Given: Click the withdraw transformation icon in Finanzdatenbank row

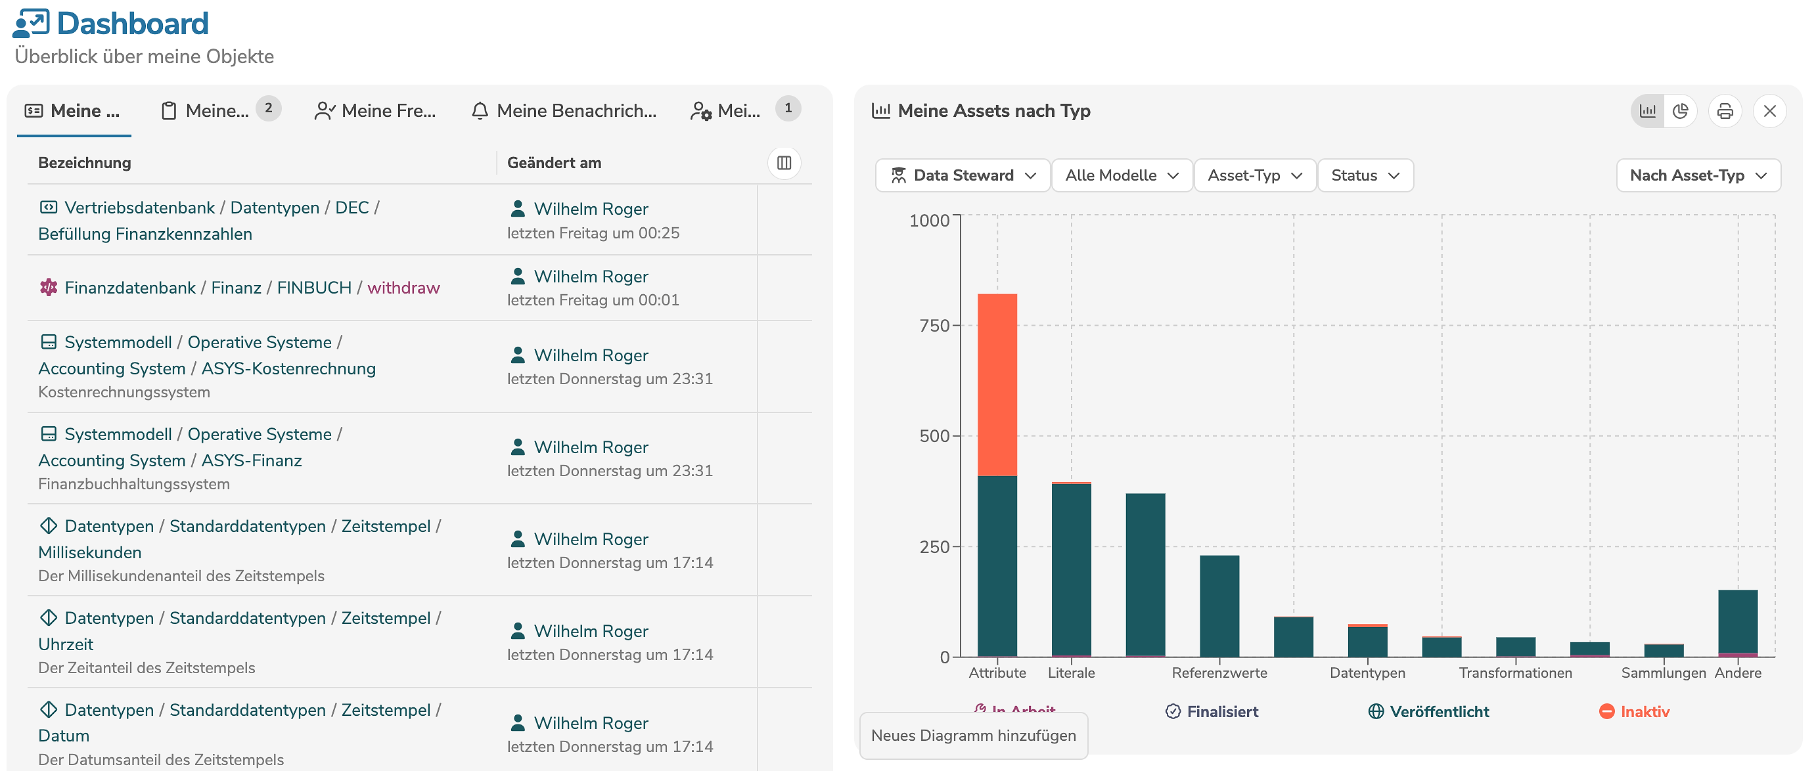Looking at the screenshot, I should click(x=48, y=288).
